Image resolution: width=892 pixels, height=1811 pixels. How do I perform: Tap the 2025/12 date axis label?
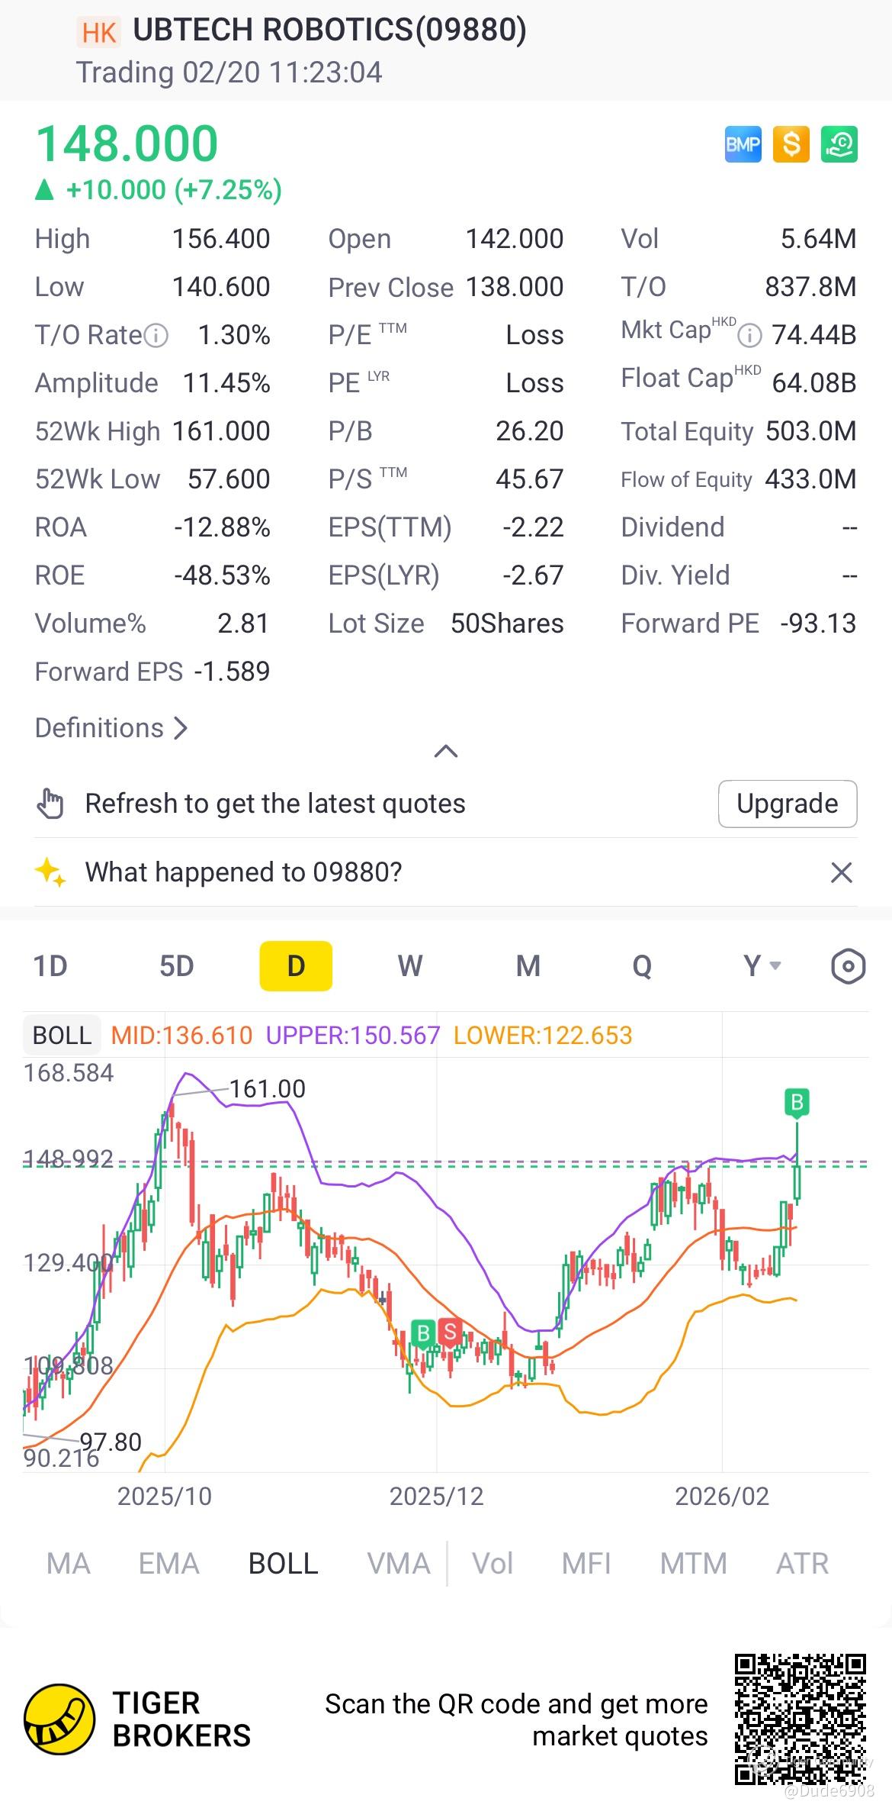pos(437,1497)
